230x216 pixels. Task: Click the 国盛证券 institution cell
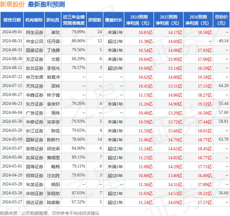point(35,50)
